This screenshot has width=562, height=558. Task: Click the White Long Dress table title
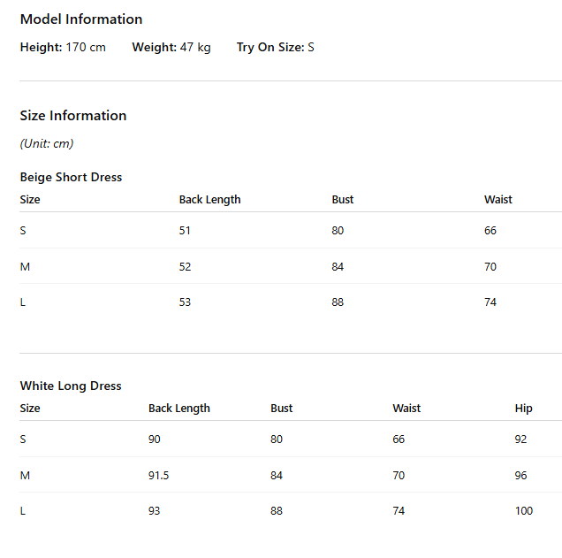click(x=71, y=386)
